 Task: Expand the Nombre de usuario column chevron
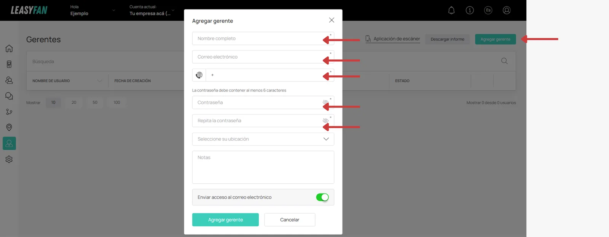100,81
